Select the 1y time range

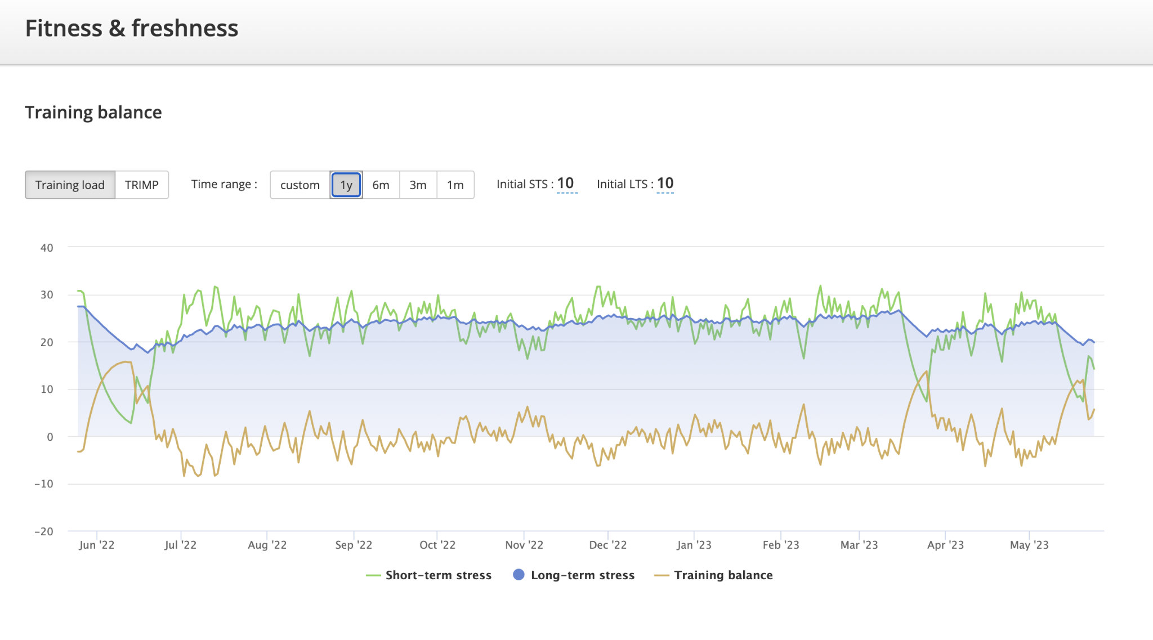tap(346, 185)
